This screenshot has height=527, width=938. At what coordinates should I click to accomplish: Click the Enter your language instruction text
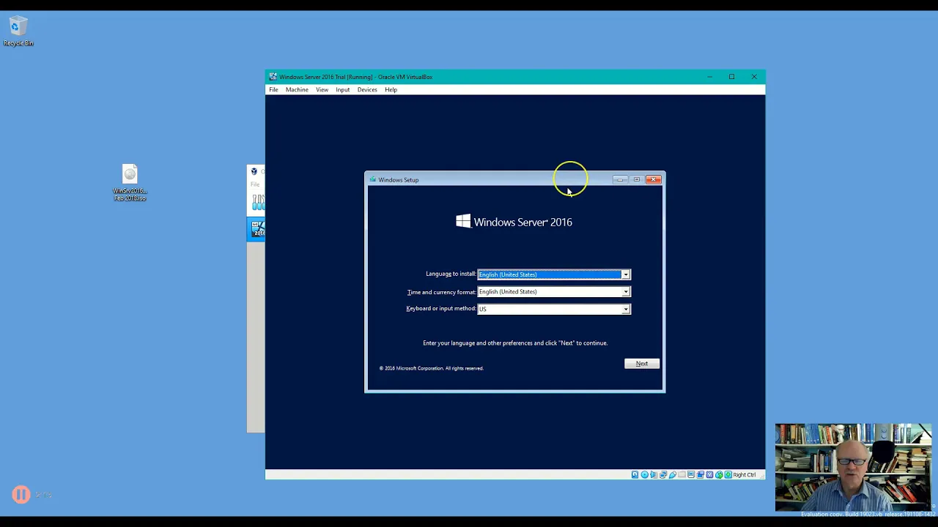click(515, 343)
